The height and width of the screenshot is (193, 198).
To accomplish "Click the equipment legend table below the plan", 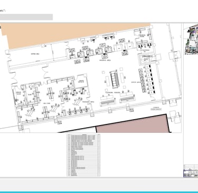I will click(83, 155).
